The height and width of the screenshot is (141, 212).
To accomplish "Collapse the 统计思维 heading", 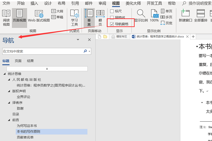I will pyautogui.click(x=5, y=74).
